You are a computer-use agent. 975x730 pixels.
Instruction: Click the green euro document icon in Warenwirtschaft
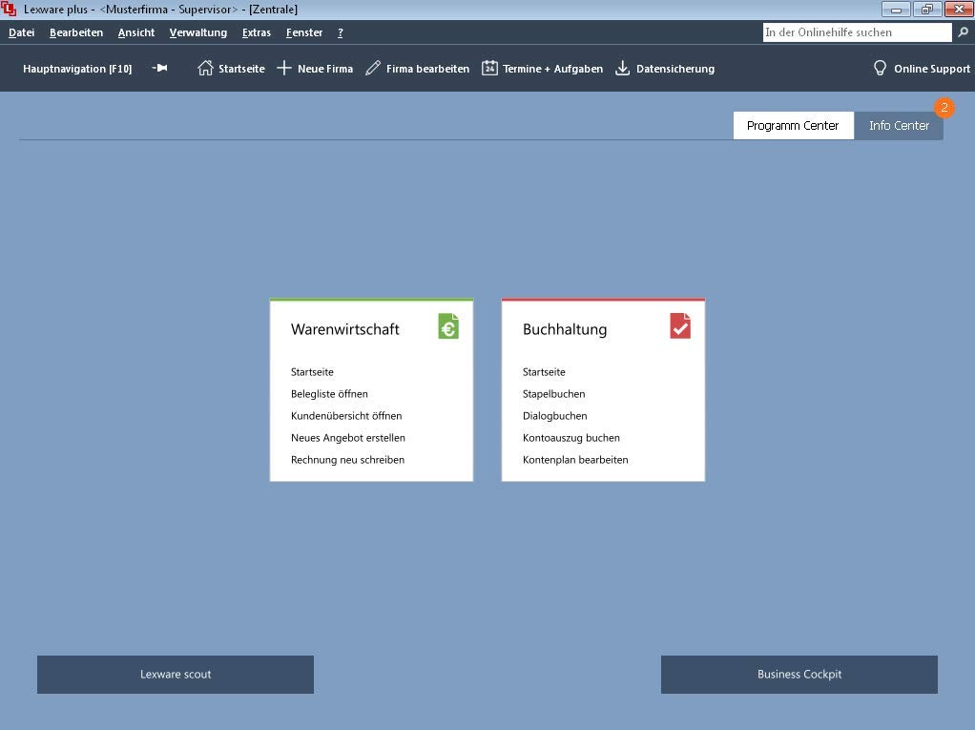pos(448,325)
